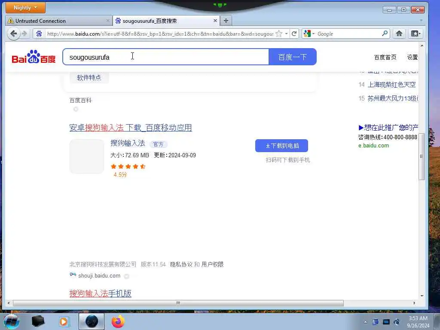Click the taskbar clock showing 3:53 AM
The height and width of the screenshot is (330, 440).
pyautogui.click(x=418, y=322)
